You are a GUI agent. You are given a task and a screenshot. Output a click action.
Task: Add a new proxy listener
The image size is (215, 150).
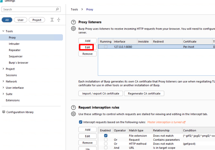tap(87, 41)
